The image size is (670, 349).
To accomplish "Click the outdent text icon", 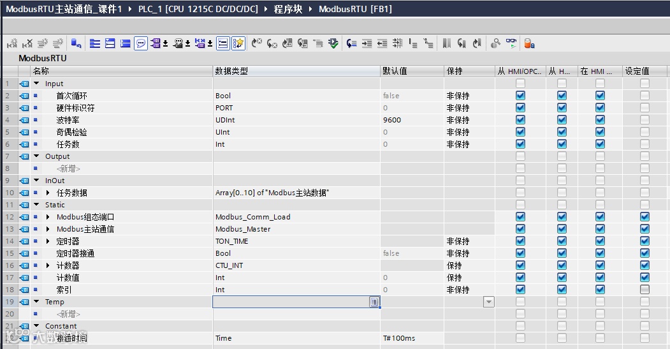I will pos(382,43).
